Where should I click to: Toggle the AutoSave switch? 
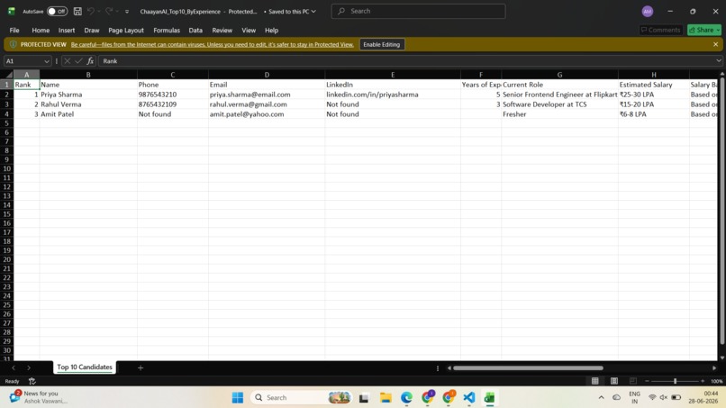57,11
